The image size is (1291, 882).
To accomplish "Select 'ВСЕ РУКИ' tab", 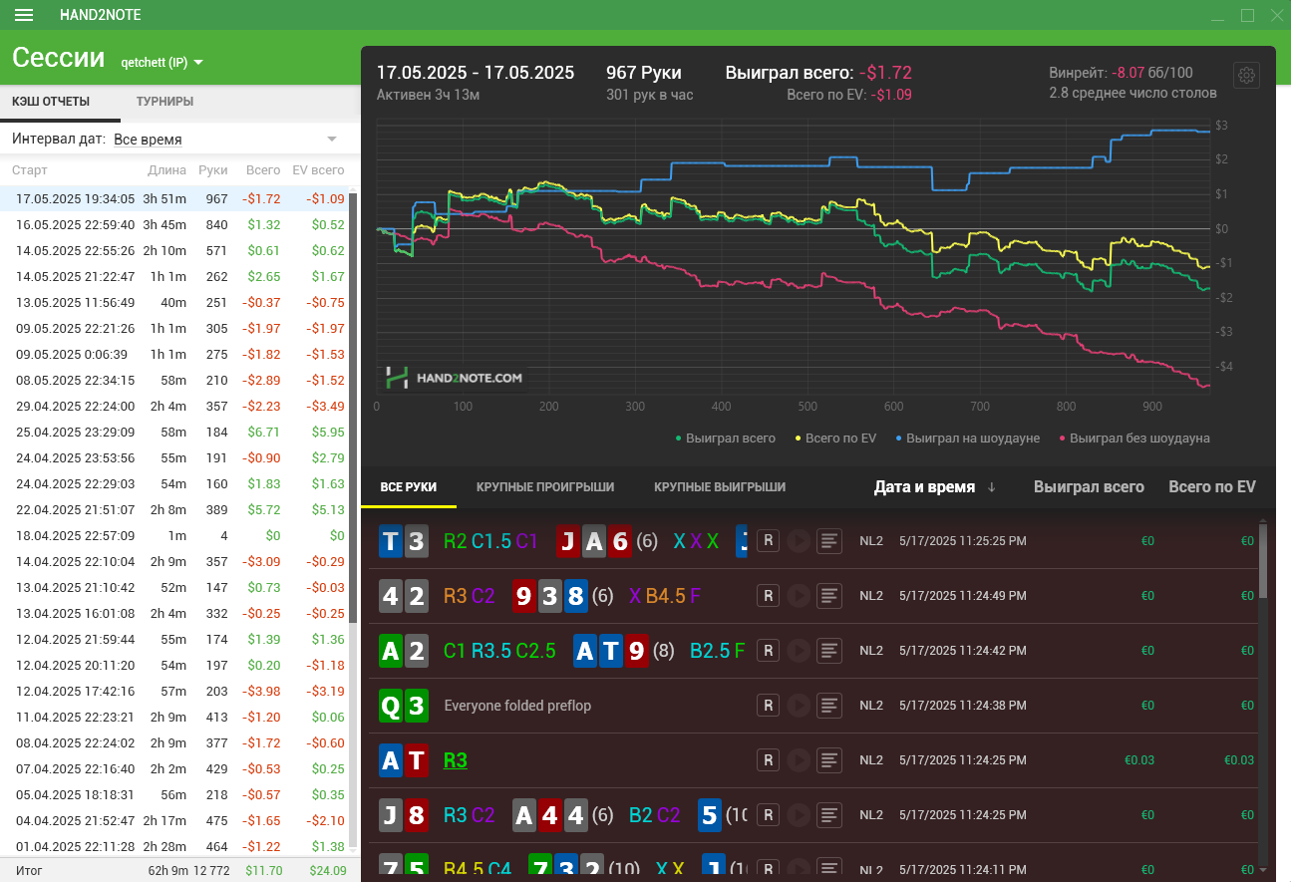I will (409, 487).
